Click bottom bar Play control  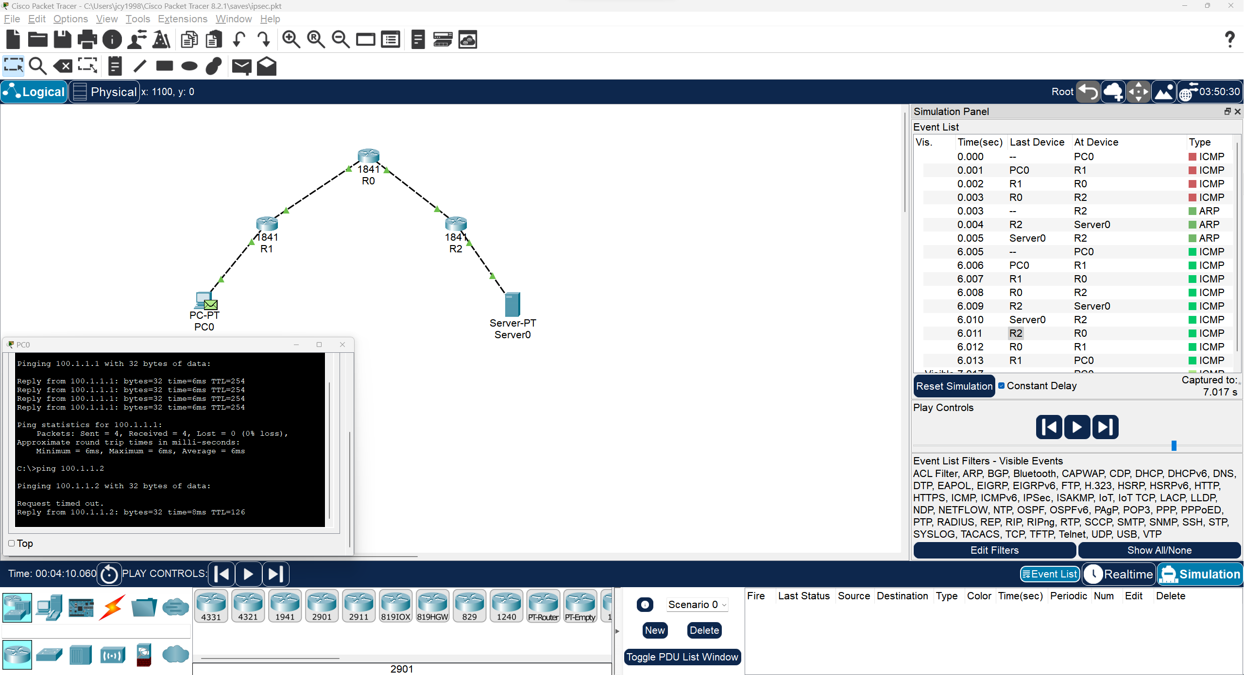click(x=248, y=574)
